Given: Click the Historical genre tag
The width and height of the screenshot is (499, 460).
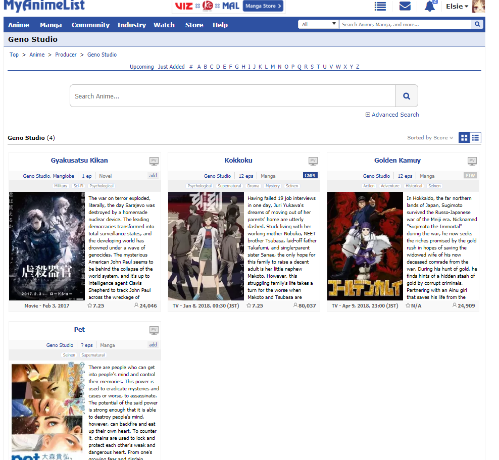Looking at the screenshot, I should [x=414, y=186].
